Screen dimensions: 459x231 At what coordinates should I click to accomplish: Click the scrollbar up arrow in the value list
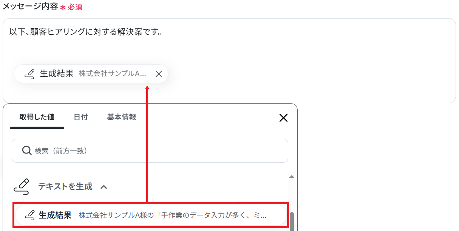pyautogui.click(x=291, y=177)
